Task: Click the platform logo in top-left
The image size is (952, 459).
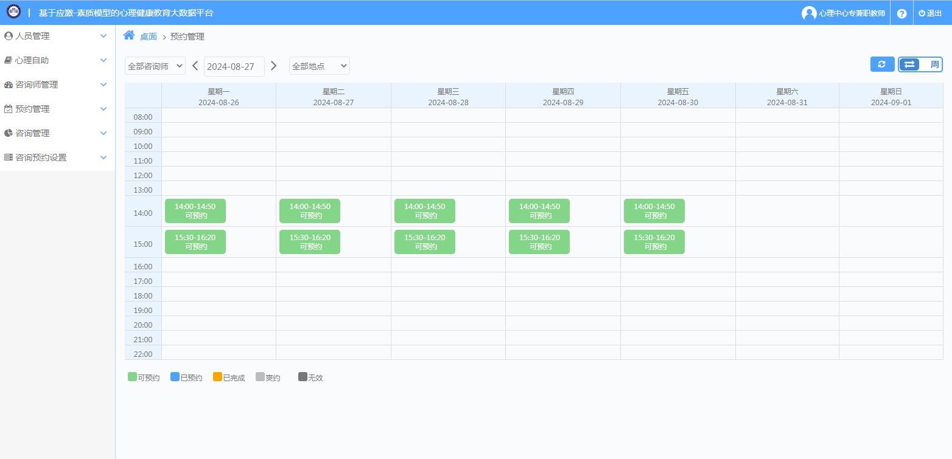Action: 13,12
